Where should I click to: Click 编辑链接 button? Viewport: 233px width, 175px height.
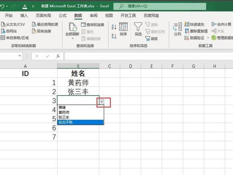click(x=91, y=39)
